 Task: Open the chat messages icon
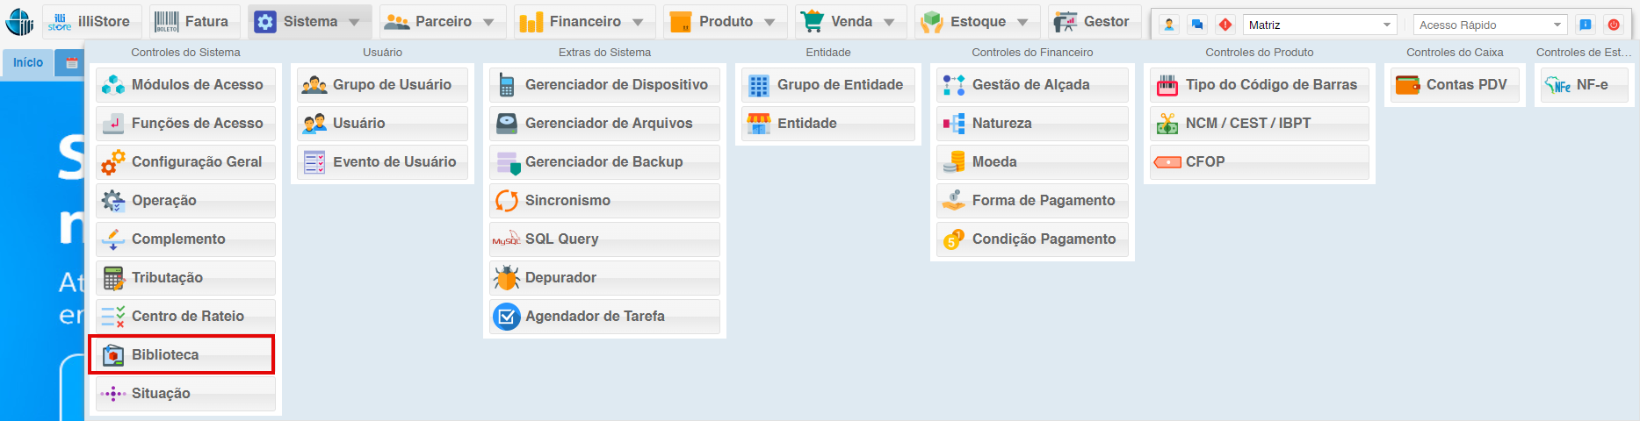click(1196, 25)
